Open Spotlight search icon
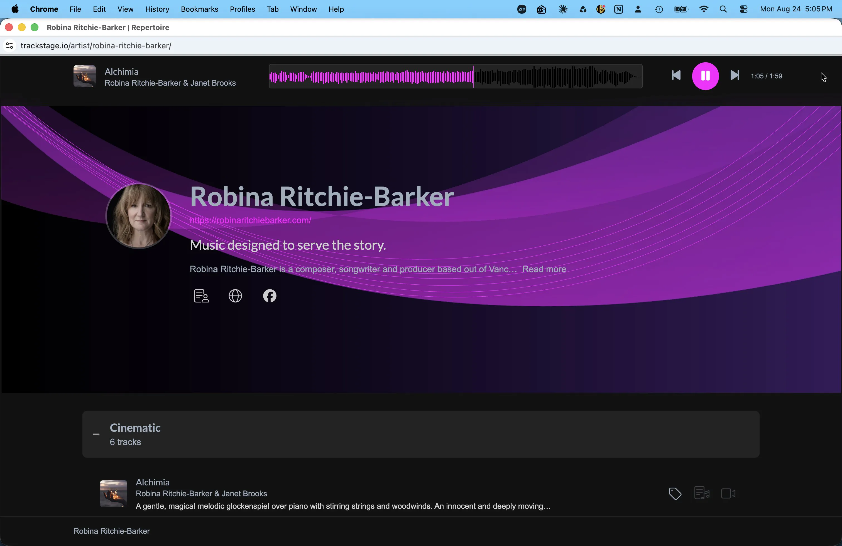 tap(723, 9)
